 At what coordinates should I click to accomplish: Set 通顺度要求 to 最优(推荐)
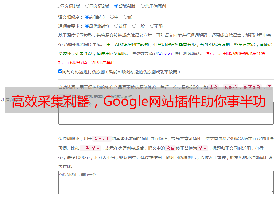pos(87,26)
